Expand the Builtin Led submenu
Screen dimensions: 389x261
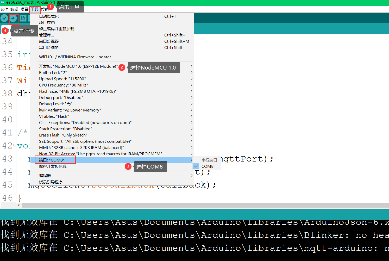coord(112,73)
